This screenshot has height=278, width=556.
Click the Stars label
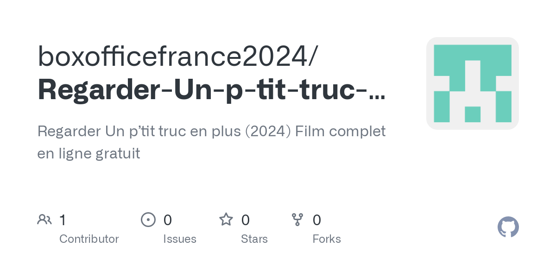[254, 239]
